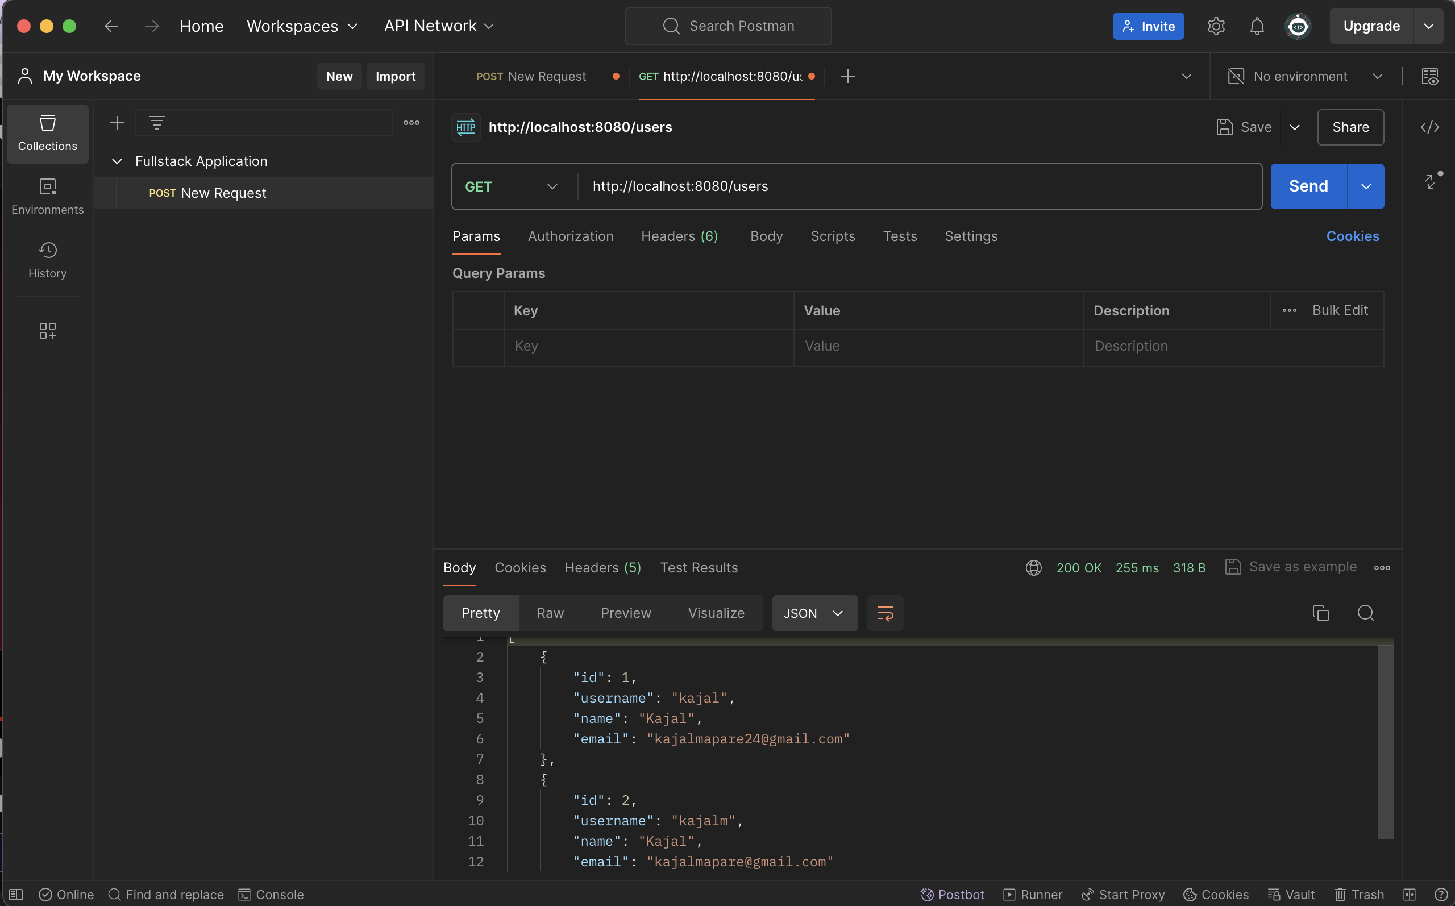The width and height of the screenshot is (1455, 906).
Task: Open the code snippet panel icon
Action: coord(1429,127)
